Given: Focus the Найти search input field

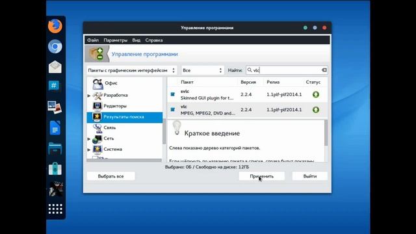Looking at the screenshot, I should click(287, 70).
